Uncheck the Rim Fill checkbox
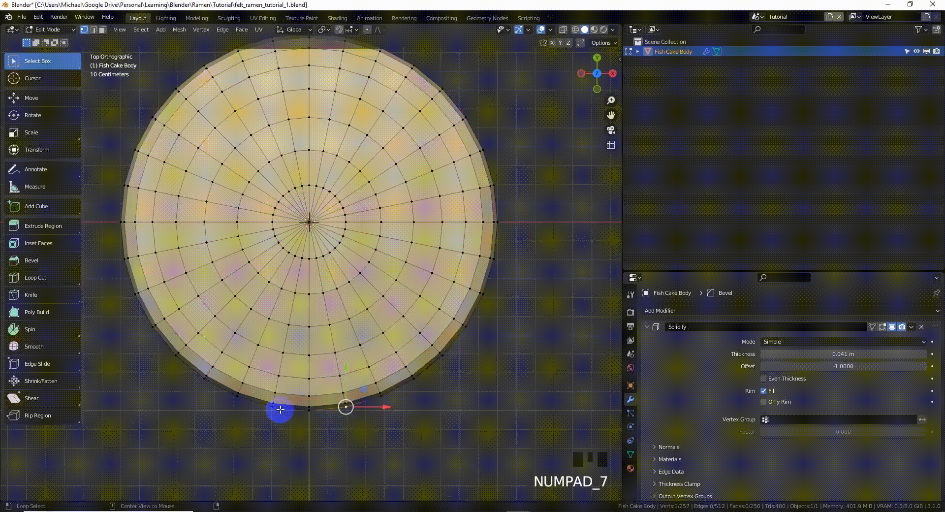 pyautogui.click(x=763, y=391)
